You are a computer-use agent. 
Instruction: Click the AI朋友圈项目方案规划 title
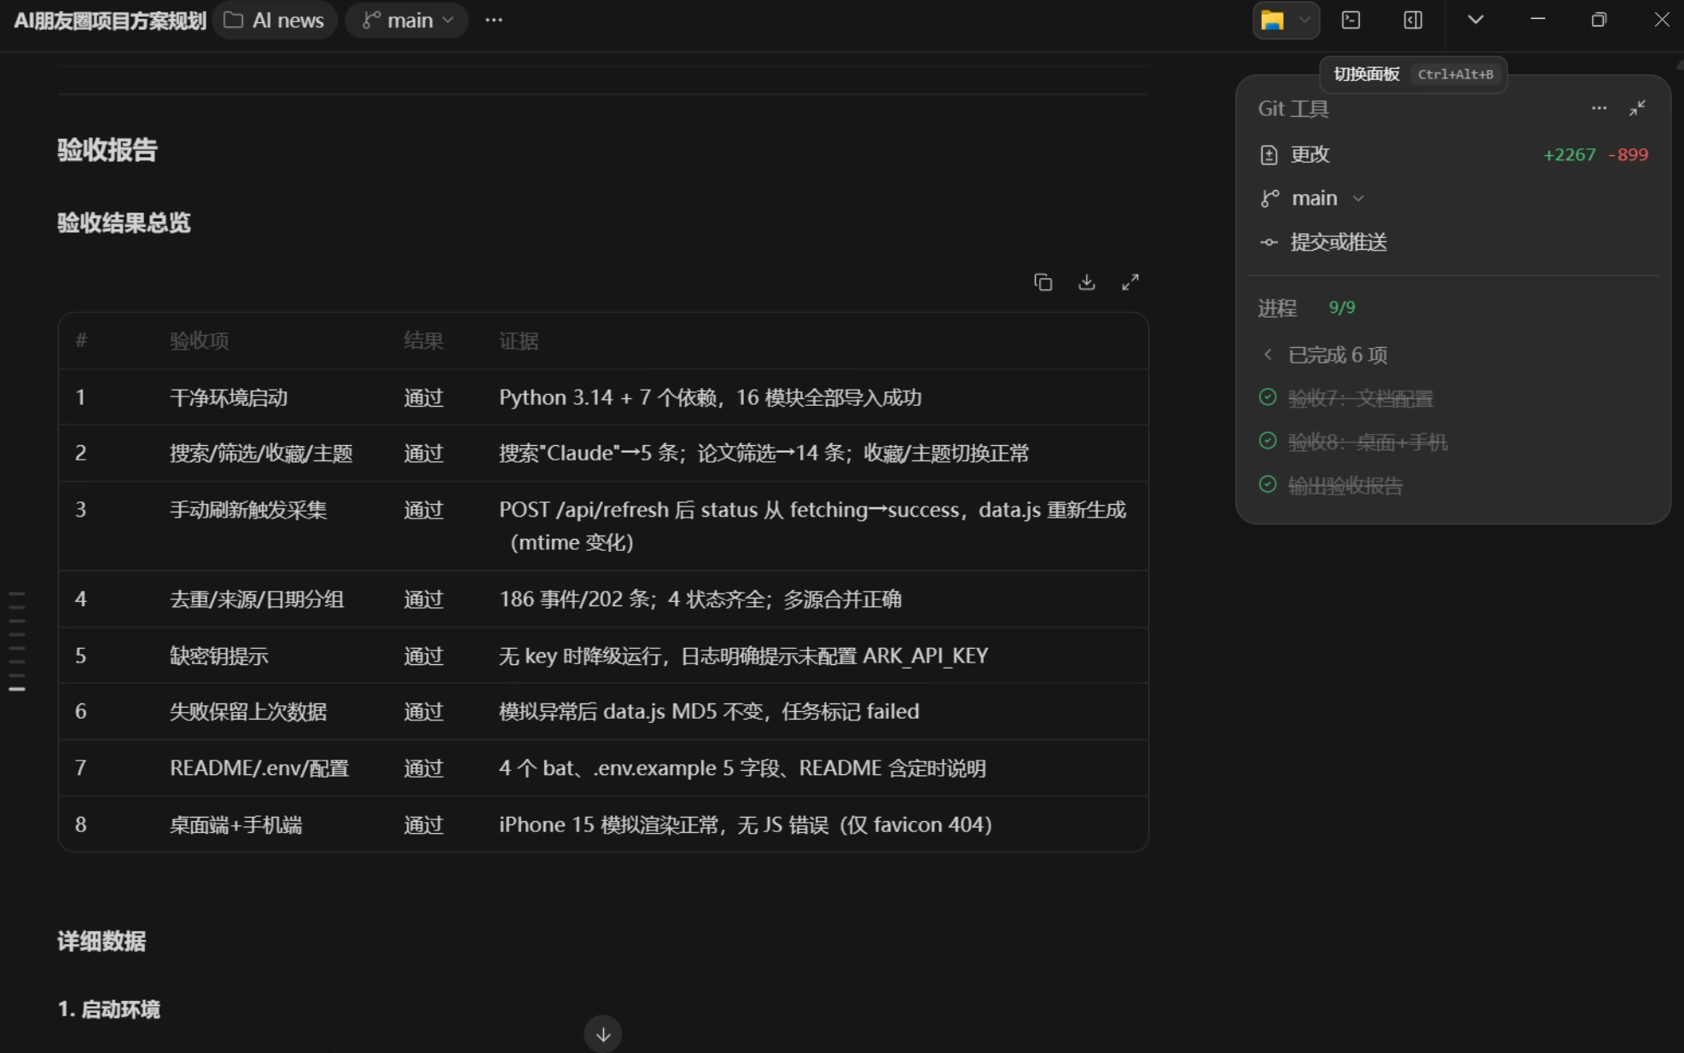pyautogui.click(x=110, y=21)
